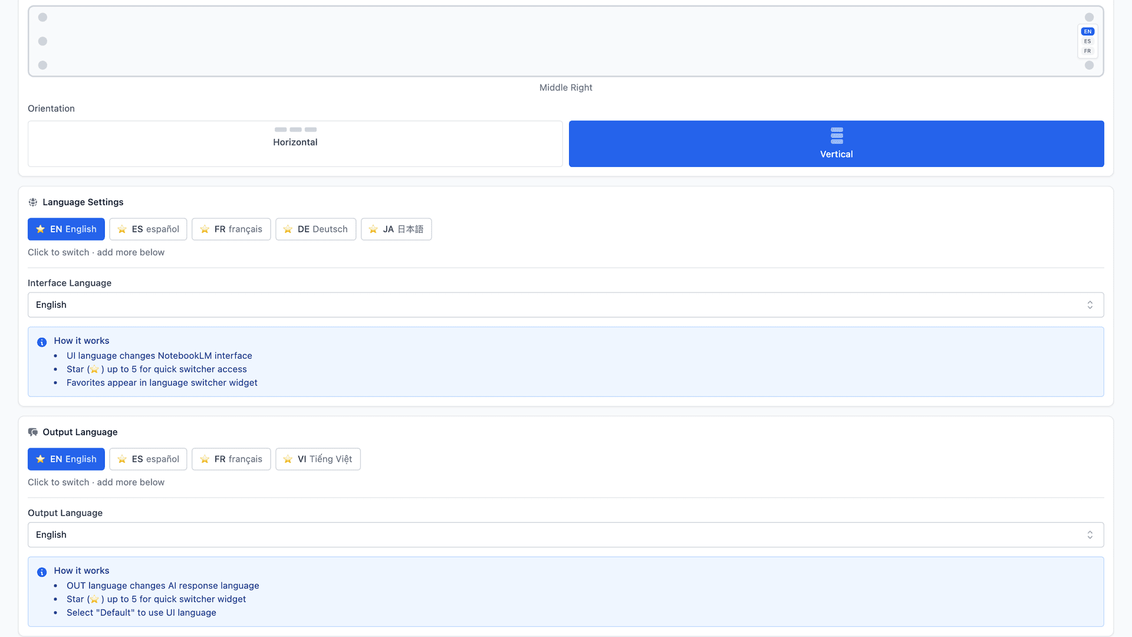Switch interface language to DE Deutsch chip

[315, 229]
